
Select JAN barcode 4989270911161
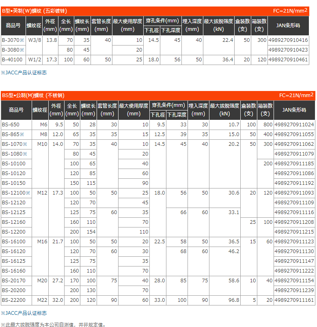click(x=294, y=300)
